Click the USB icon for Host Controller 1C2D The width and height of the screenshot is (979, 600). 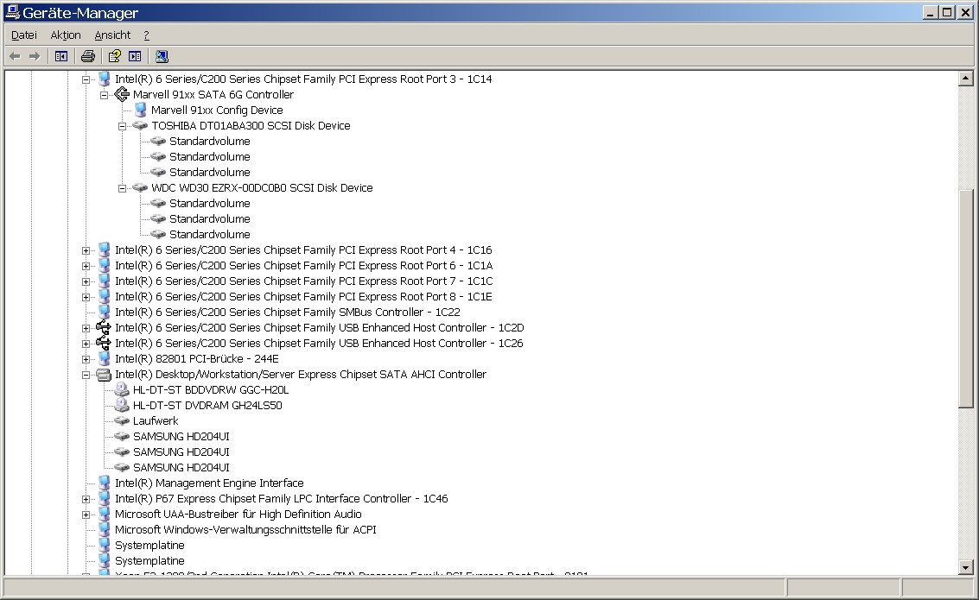(104, 327)
